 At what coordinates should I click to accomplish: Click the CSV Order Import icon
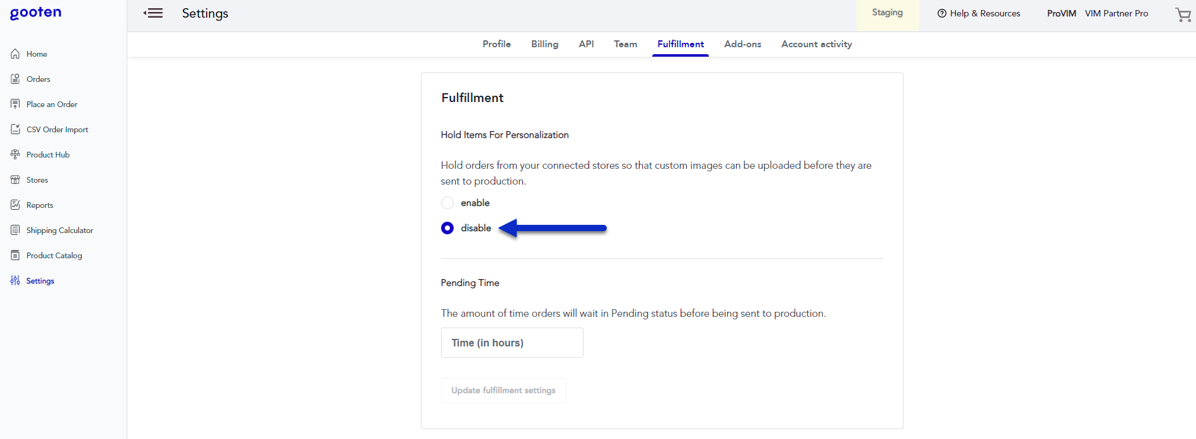coord(15,130)
